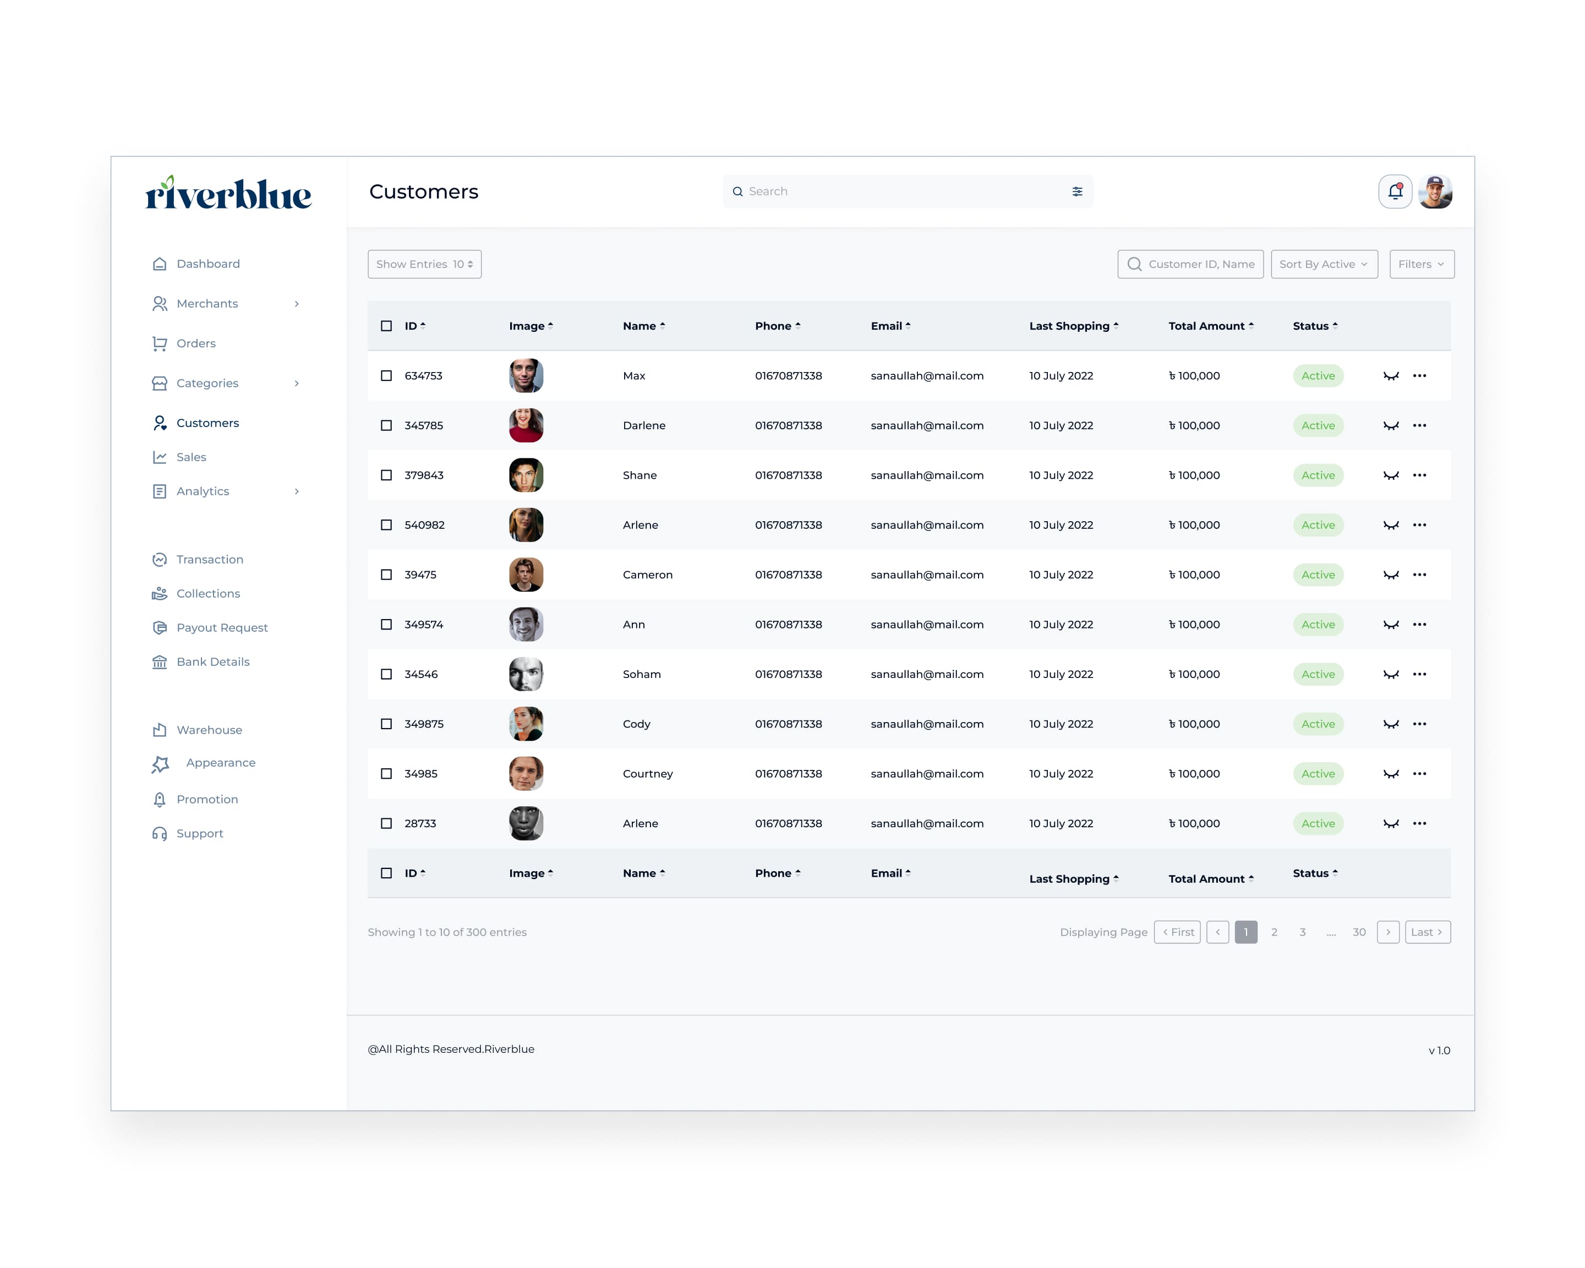Viewport: 1585px width, 1268px height.
Task: Expand the Merchants submenu chevron
Action: point(297,304)
